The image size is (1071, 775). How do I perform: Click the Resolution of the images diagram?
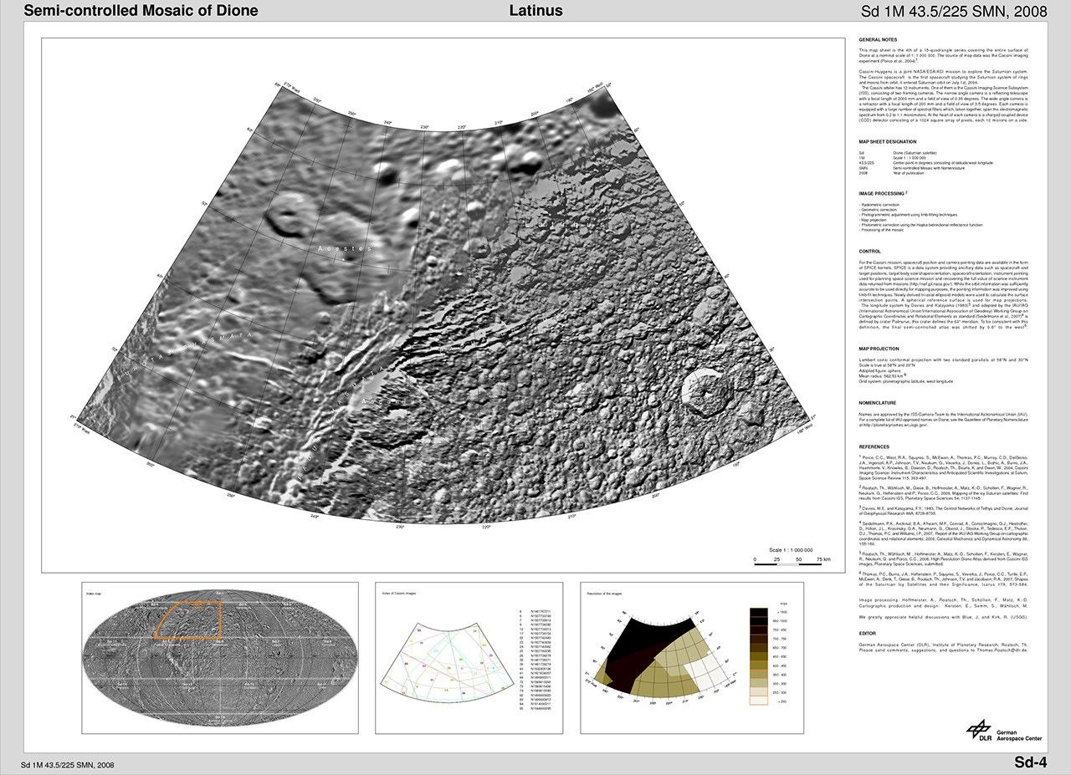661,658
